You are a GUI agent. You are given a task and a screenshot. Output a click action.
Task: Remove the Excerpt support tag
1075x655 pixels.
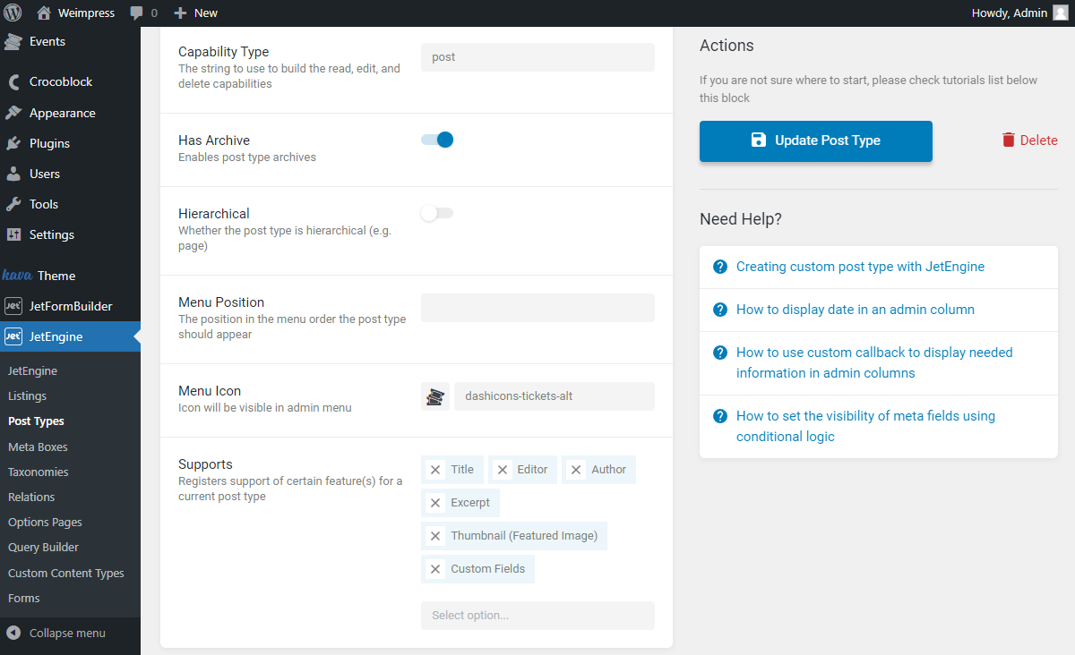pyautogui.click(x=435, y=502)
